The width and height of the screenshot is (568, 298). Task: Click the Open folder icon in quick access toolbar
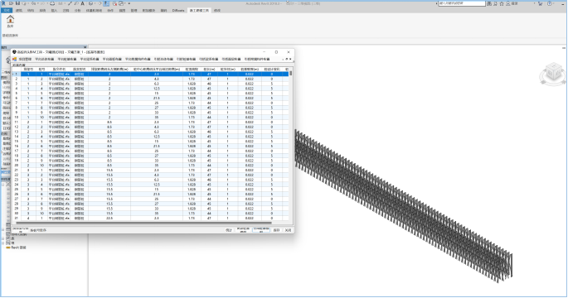12,3
